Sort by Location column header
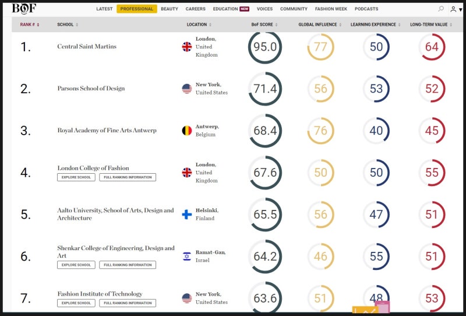Image resolution: width=466 pixels, height=316 pixels. pyautogui.click(x=199, y=24)
